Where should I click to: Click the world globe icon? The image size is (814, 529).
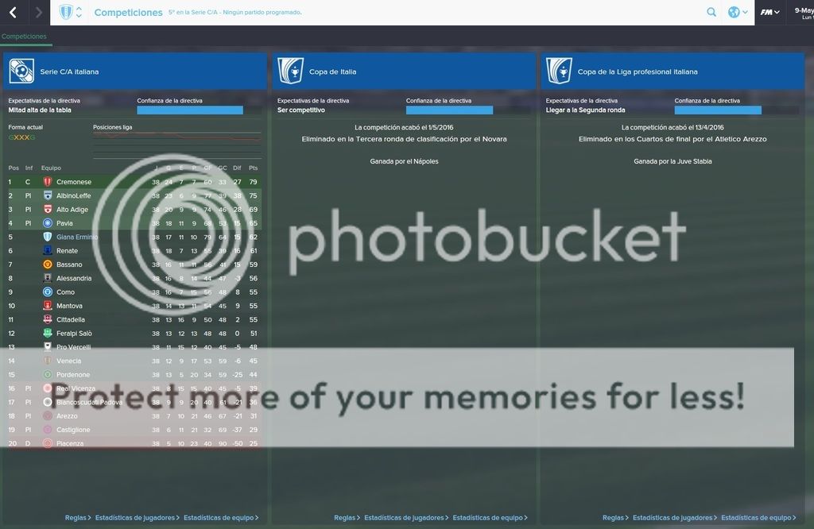pyautogui.click(x=733, y=13)
